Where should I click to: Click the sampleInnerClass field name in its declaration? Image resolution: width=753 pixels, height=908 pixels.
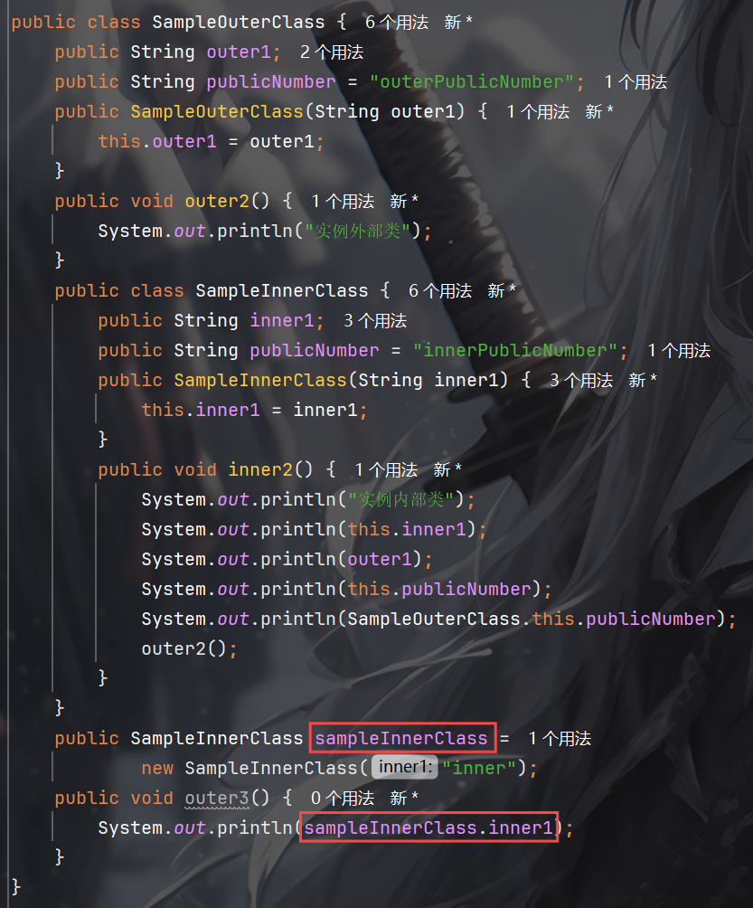pyautogui.click(x=401, y=739)
